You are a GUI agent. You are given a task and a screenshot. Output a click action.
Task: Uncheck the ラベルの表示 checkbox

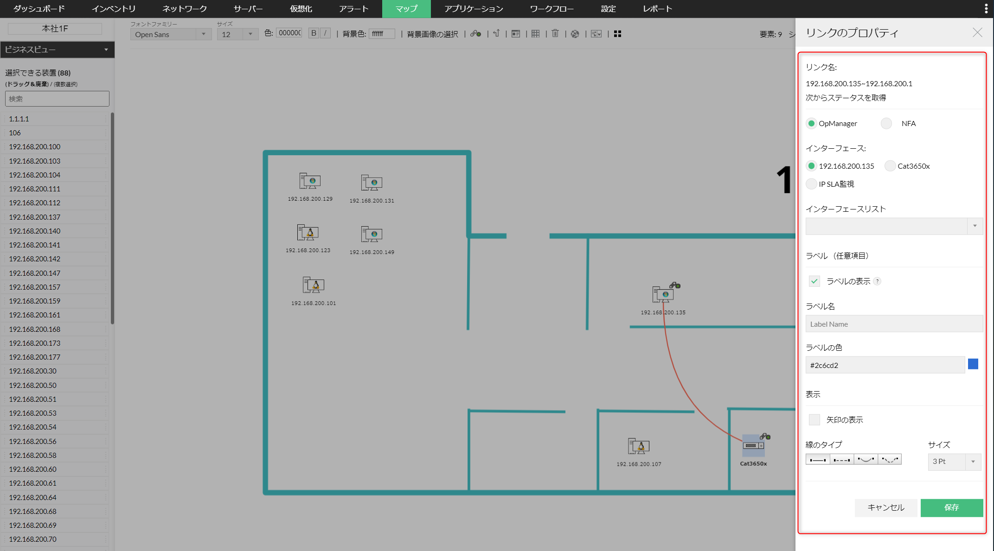tap(814, 281)
